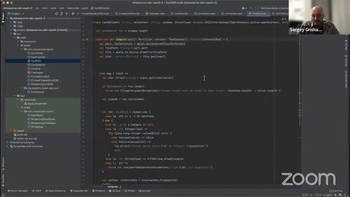Select CsvOffset in the project tree
This screenshot has width=350, height=197.
pyautogui.click(x=37, y=53)
